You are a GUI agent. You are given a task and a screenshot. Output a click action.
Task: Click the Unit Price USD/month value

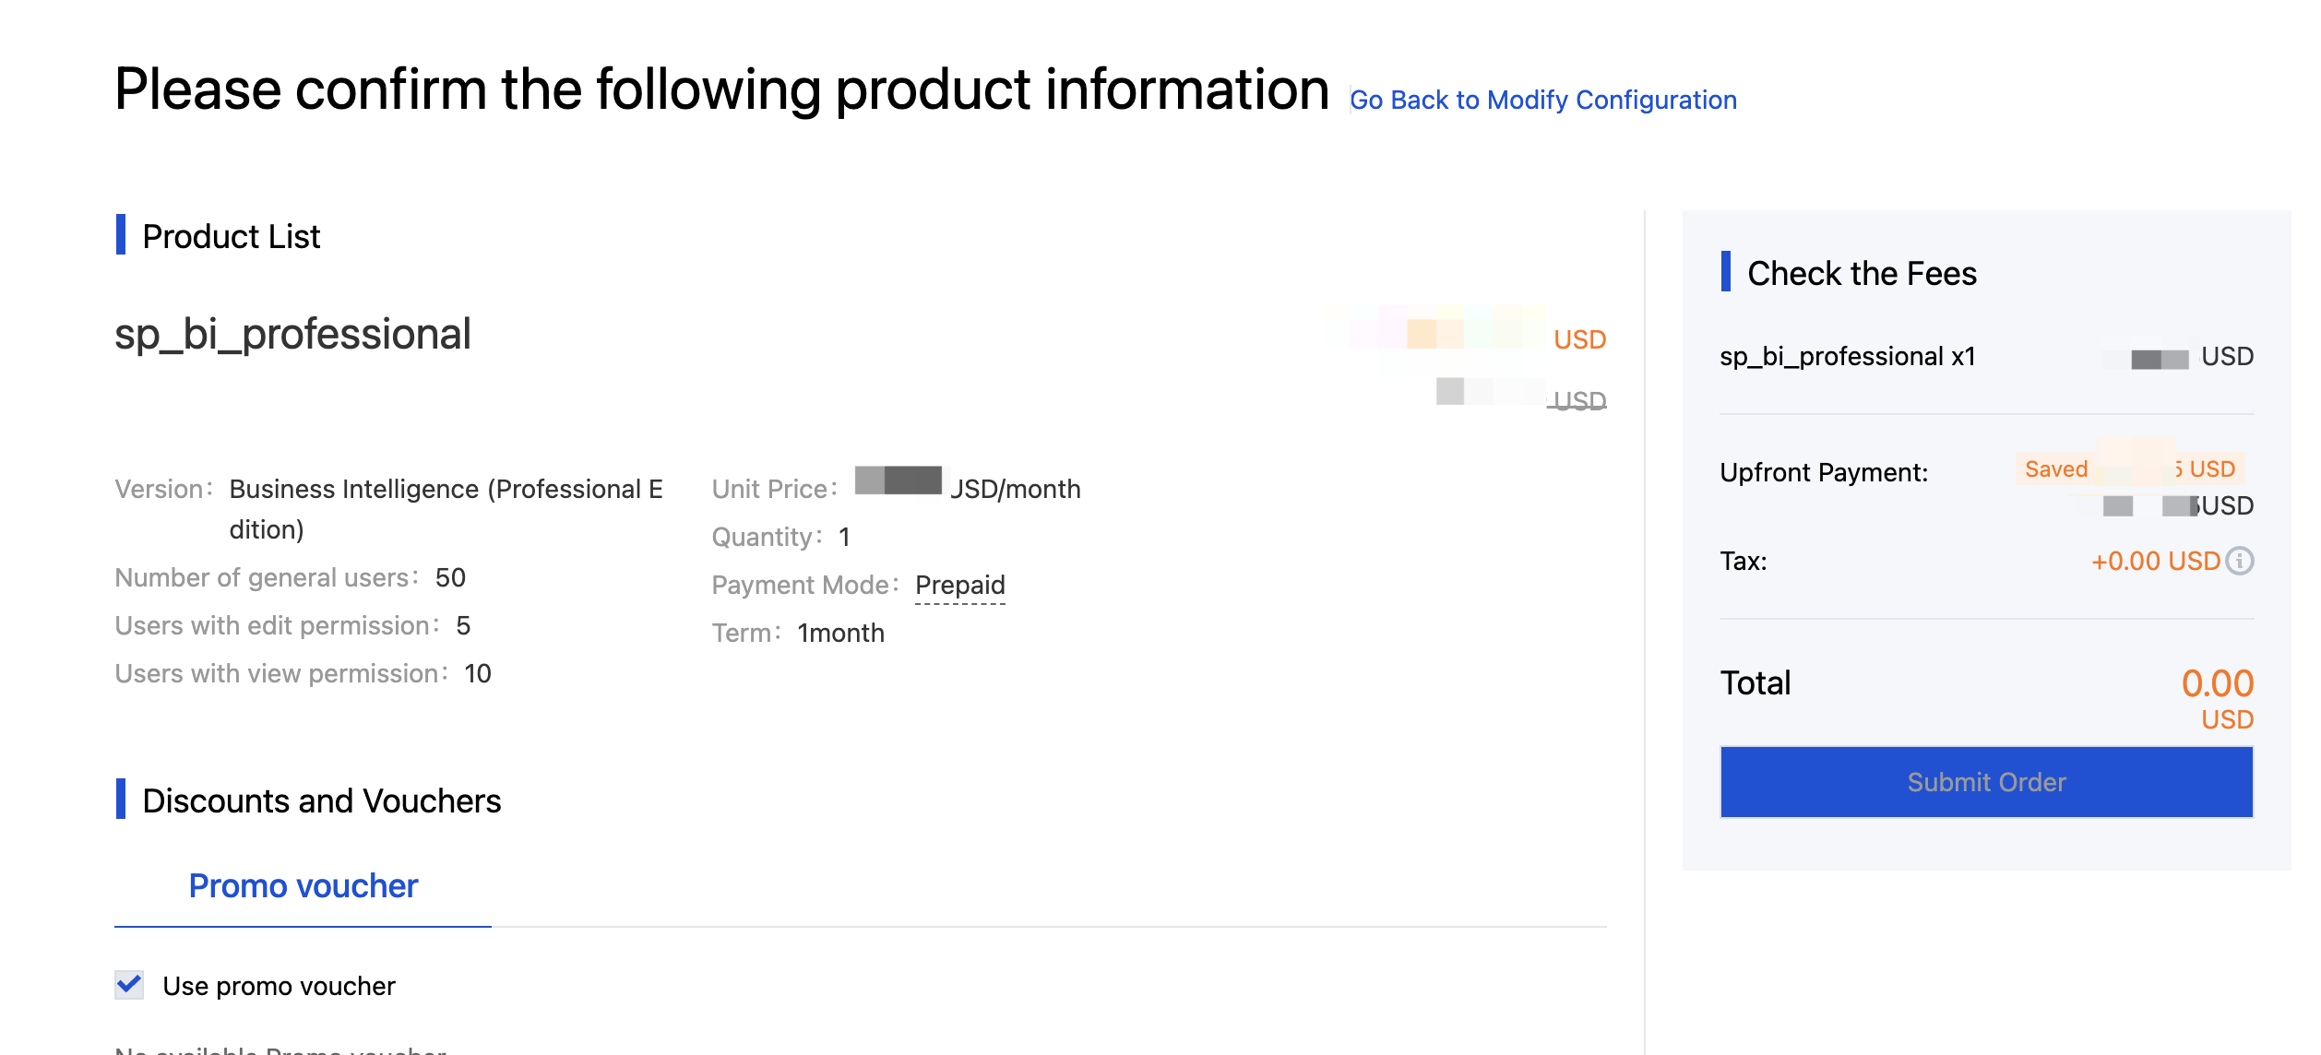point(967,487)
